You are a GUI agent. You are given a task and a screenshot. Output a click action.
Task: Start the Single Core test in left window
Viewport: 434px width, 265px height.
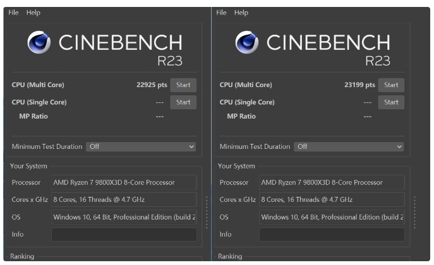[183, 102]
